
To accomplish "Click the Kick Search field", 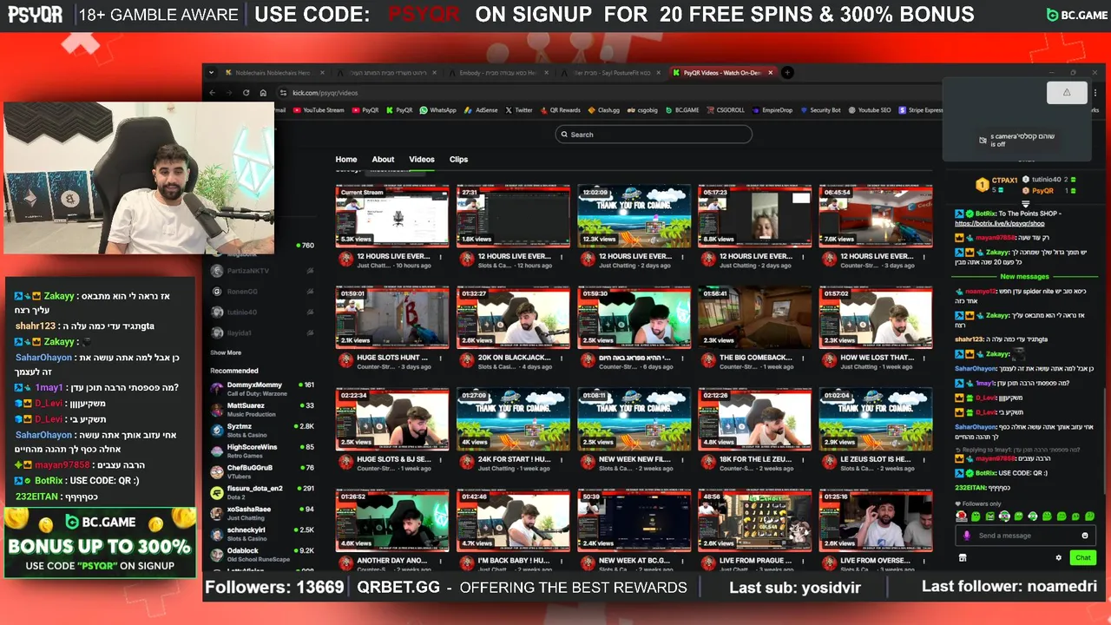I will [654, 135].
